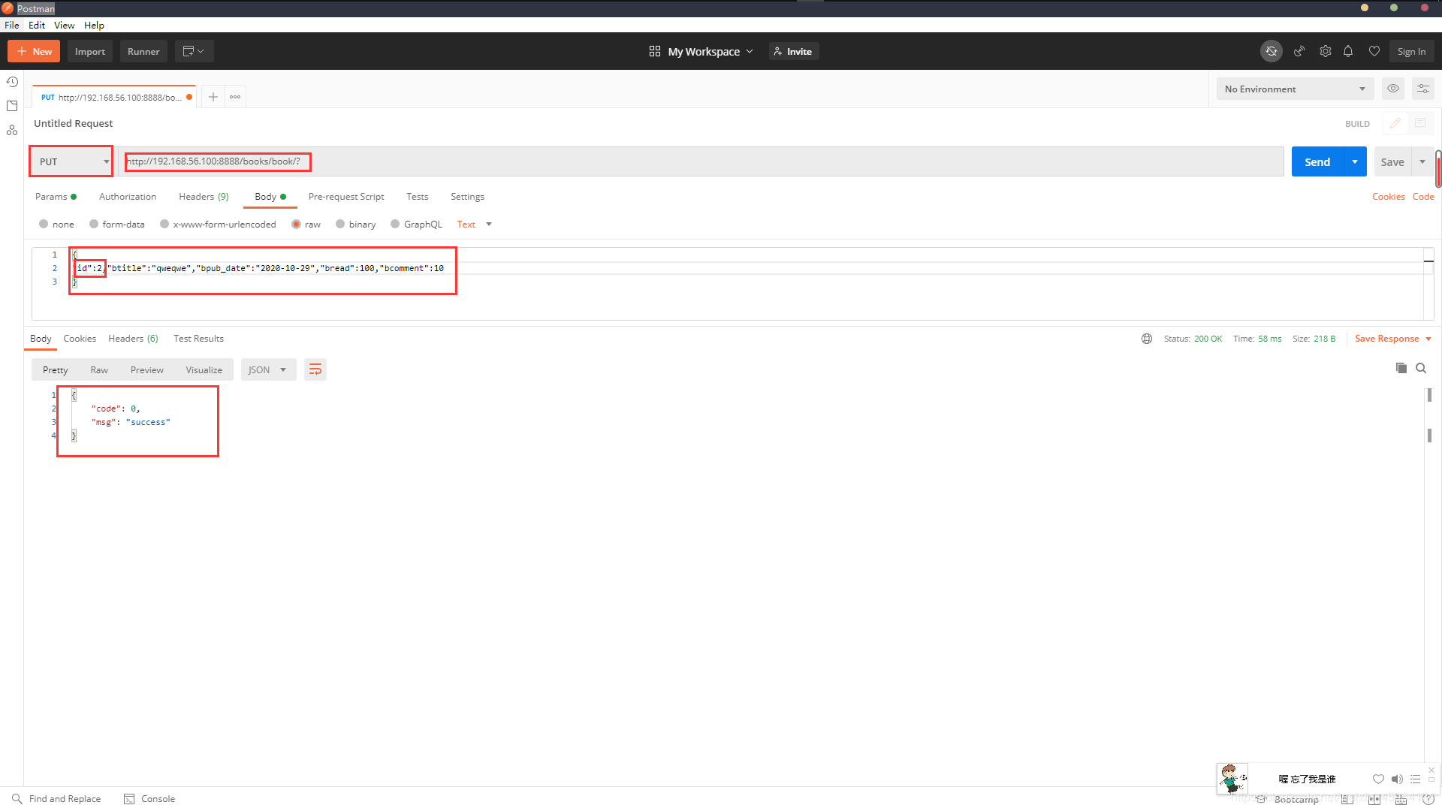This screenshot has width=1442, height=811.
Task: Click the notifications bell icon
Action: [1350, 52]
